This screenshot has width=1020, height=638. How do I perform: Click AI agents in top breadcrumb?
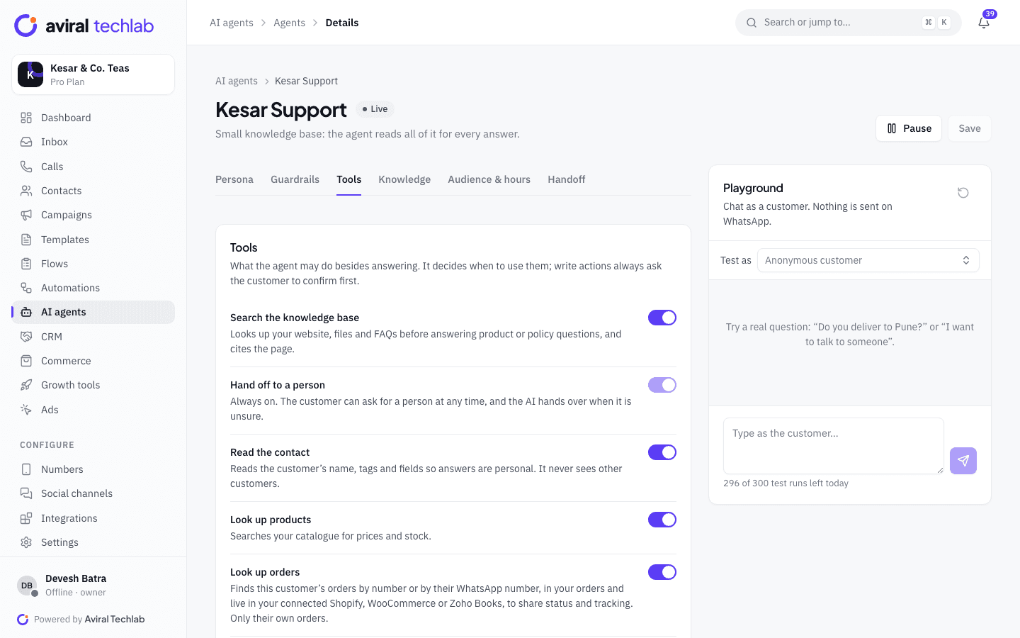(x=232, y=23)
